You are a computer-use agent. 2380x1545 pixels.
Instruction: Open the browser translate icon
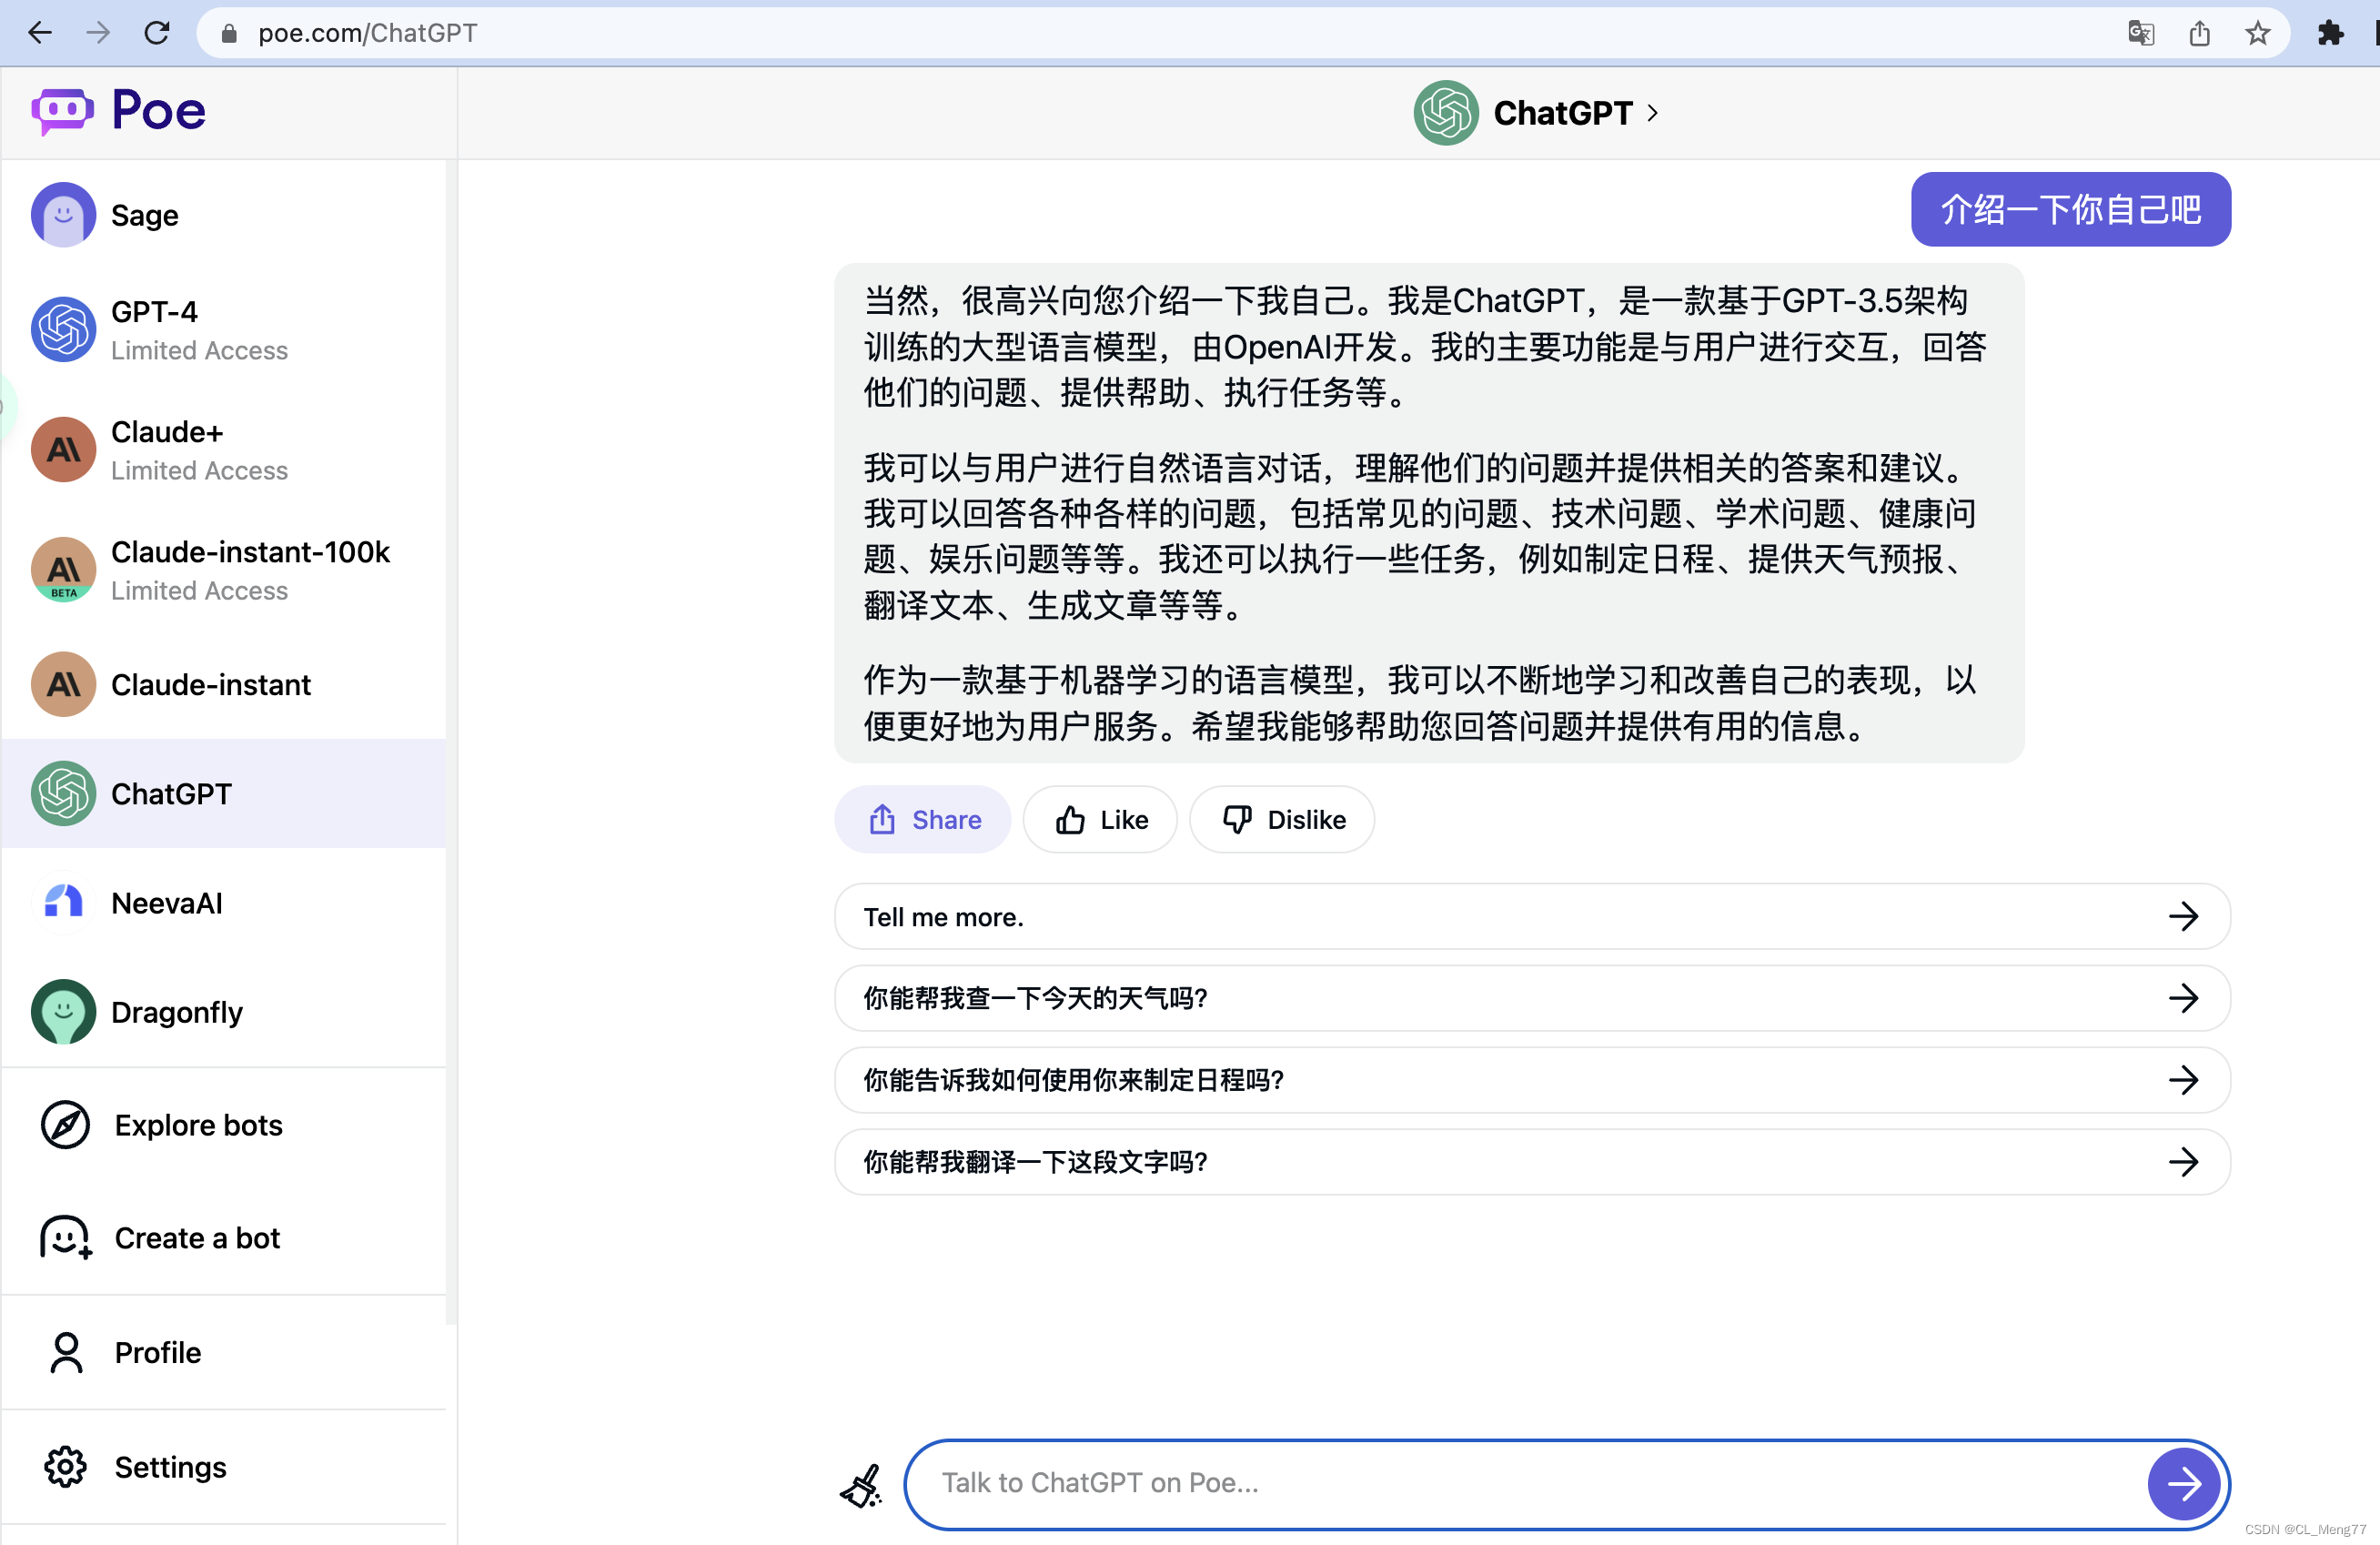tap(2141, 33)
